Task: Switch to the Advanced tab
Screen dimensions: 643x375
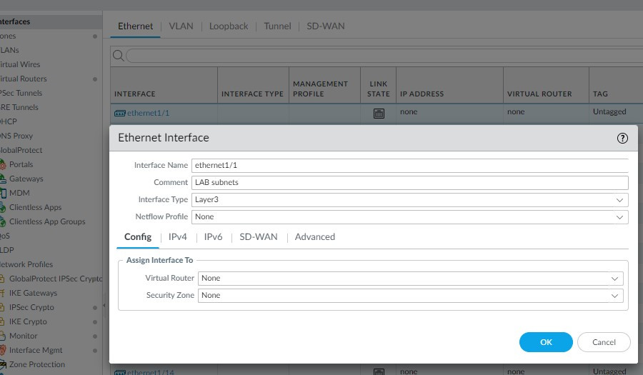Action: 315,237
